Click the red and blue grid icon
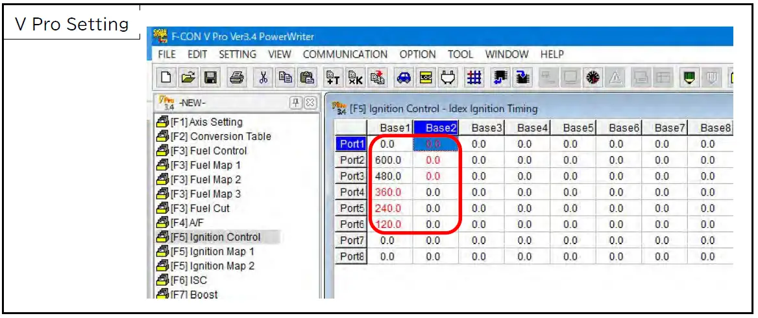The image size is (758, 318). coord(474,77)
